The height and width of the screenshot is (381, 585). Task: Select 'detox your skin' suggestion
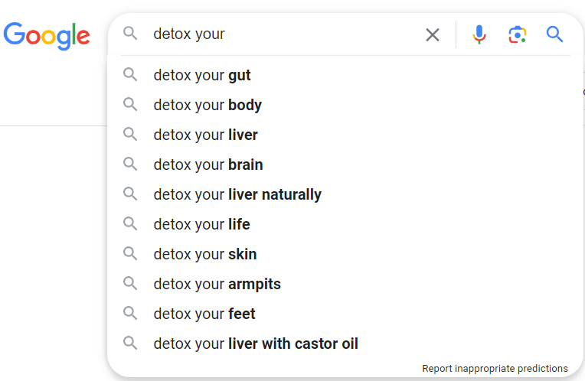click(x=205, y=254)
